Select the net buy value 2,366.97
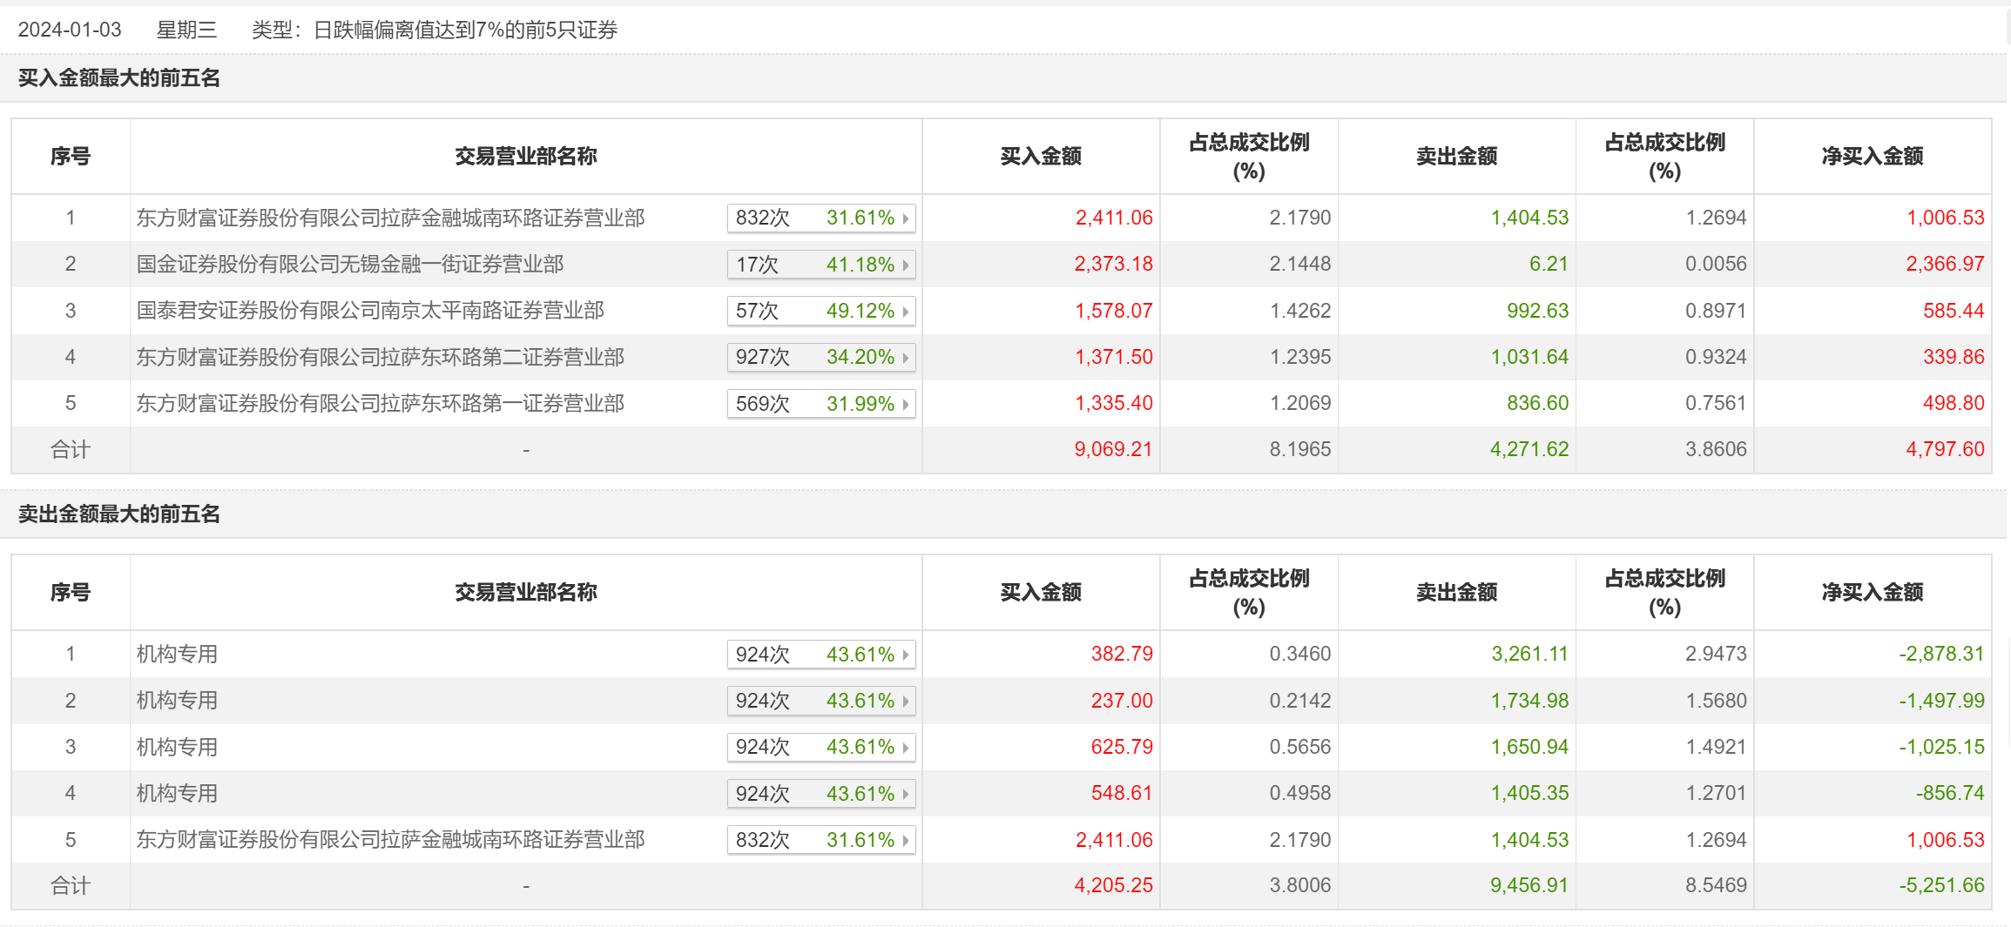This screenshot has width=2011, height=927. pyautogui.click(x=1944, y=265)
